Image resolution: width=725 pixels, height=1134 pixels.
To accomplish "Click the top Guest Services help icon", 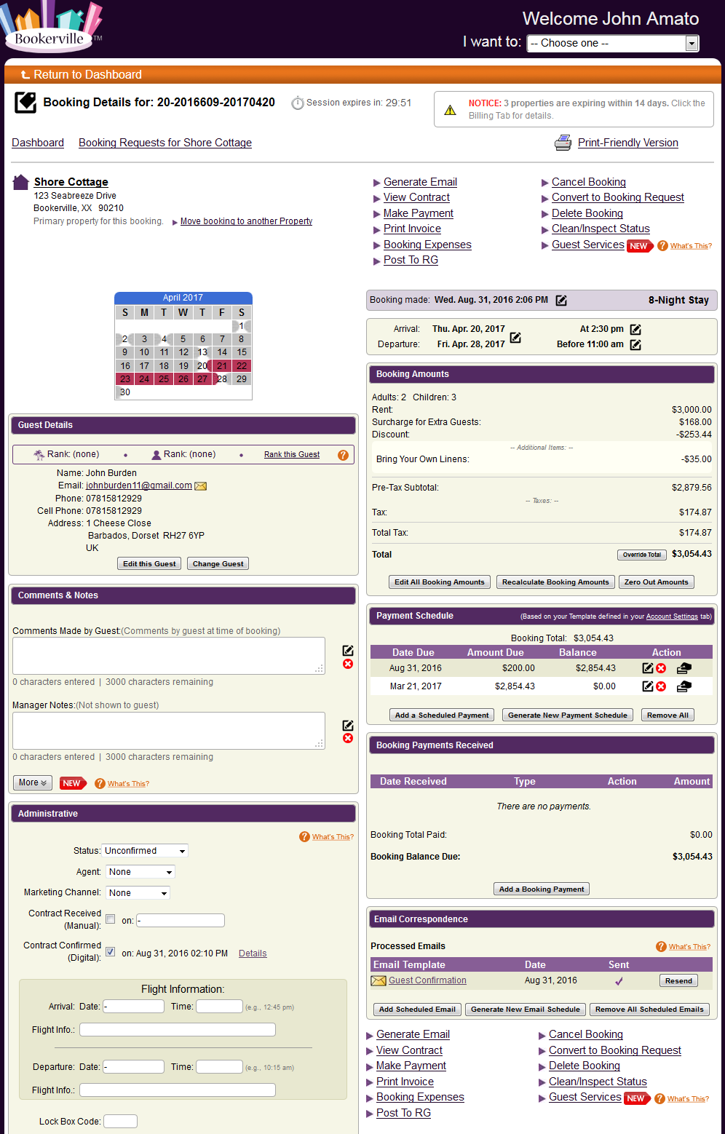I will click(x=662, y=246).
